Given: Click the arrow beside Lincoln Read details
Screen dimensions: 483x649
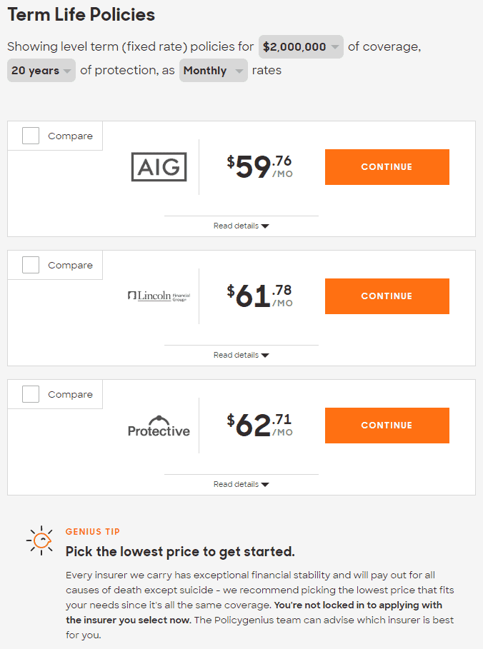Looking at the screenshot, I should (265, 355).
